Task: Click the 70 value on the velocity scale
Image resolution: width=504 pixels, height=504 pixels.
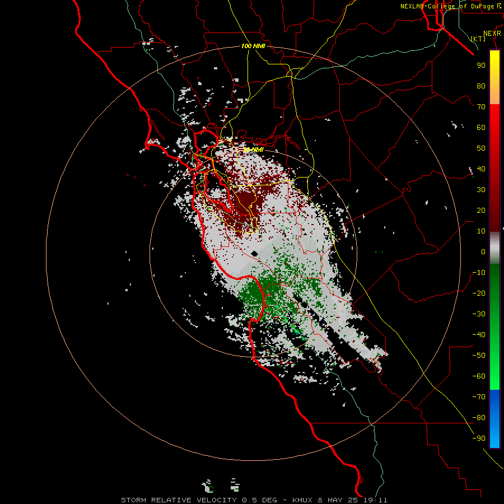Action: [481, 107]
